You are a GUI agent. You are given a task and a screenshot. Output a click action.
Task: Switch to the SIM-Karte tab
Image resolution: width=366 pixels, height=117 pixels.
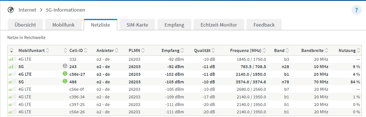click(137, 25)
